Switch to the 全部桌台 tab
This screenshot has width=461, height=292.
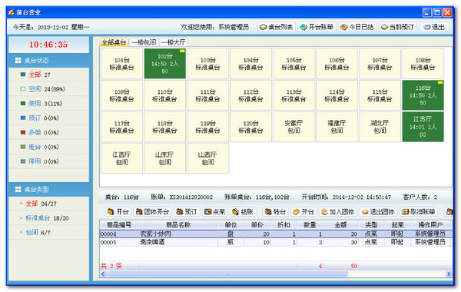click(x=114, y=42)
